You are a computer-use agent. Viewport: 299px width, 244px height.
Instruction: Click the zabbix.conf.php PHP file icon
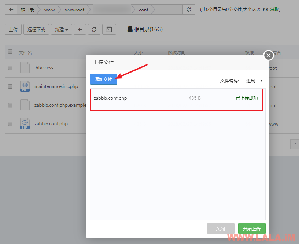[25, 124]
